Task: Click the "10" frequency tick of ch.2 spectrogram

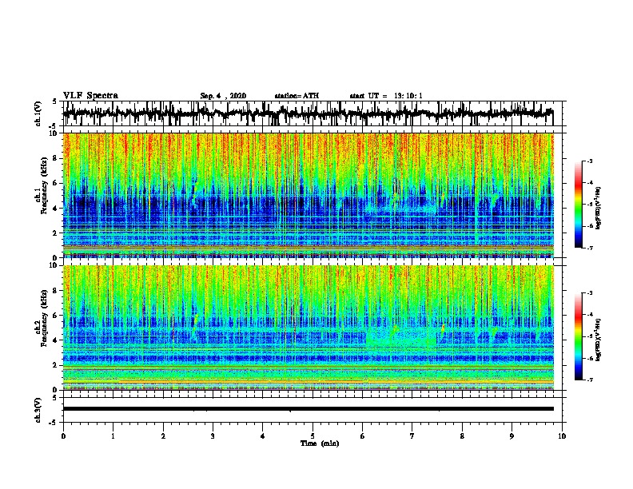Action: [54, 265]
